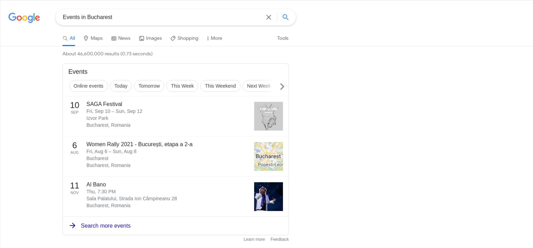Toggle the Online events filter chip
The height and width of the screenshot is (248, 533).
pyautogui.click(x=88, y=86)
